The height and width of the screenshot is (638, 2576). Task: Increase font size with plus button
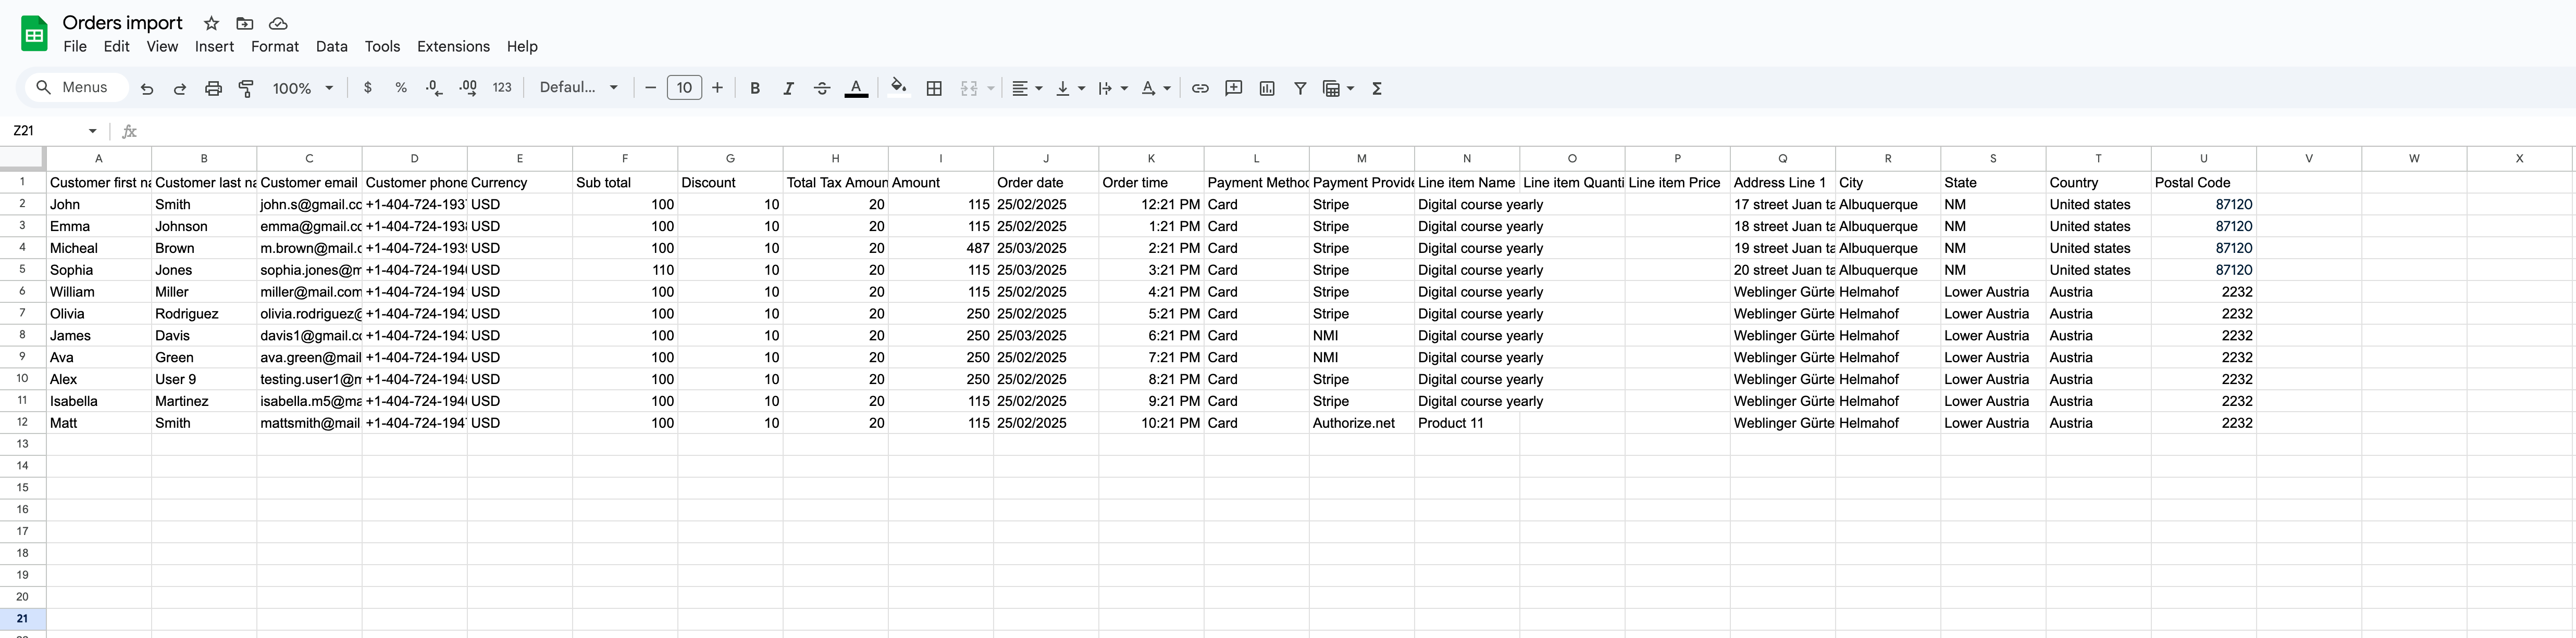click(x=717, y=88)
